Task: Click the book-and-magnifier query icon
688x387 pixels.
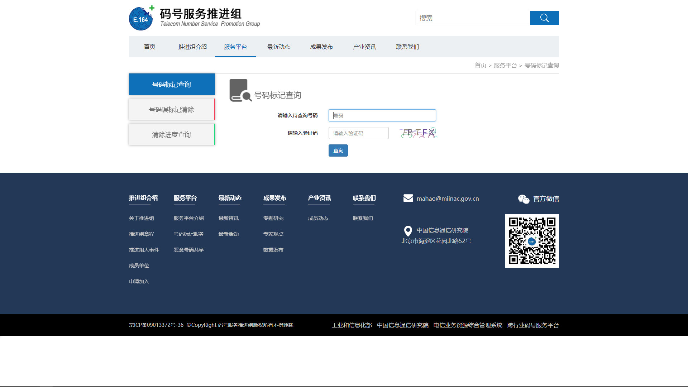Action: coord(240,90)
